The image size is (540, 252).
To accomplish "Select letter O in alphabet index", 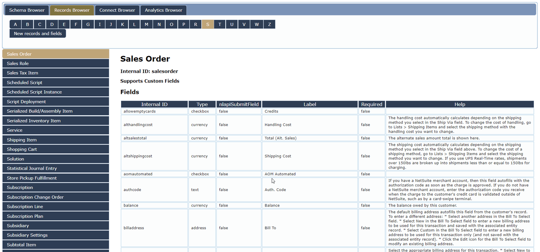I will [171, 24].
